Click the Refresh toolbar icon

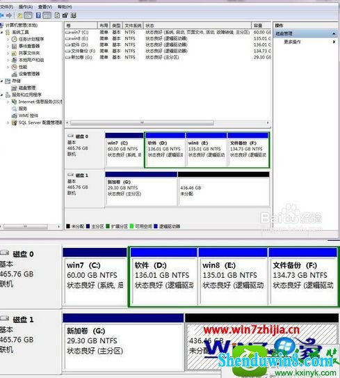point(57,16)
